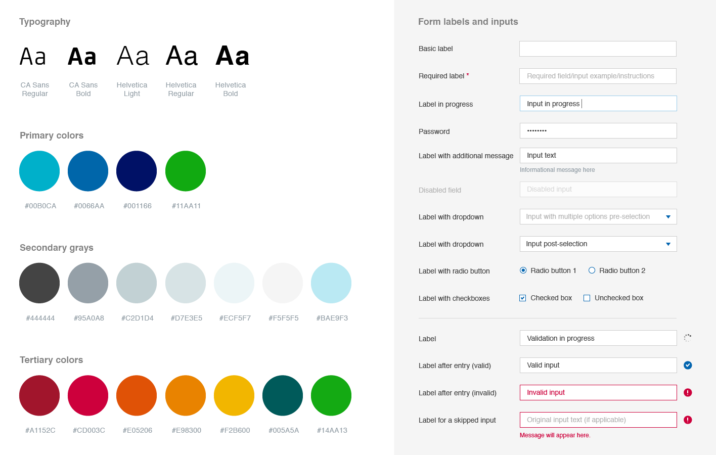Image resolution: width=716 pixels, height=455 pixels.
Task: Select the #E05206 orange-red swatch
Action: tap(137, 395)
